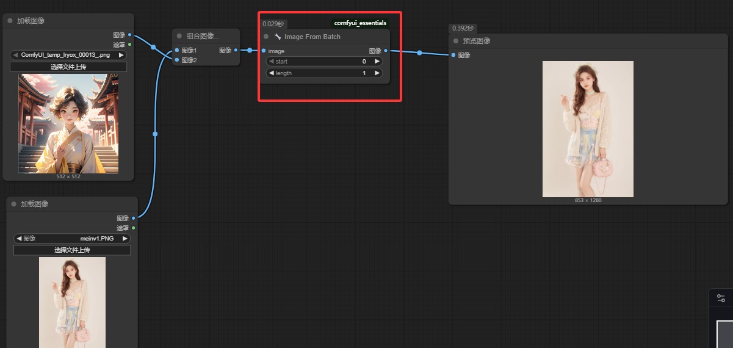Click the blue 图像 output port of the top 加载图像 node
The width and height of the screenshot is (733, 348).
click(130, 35)
